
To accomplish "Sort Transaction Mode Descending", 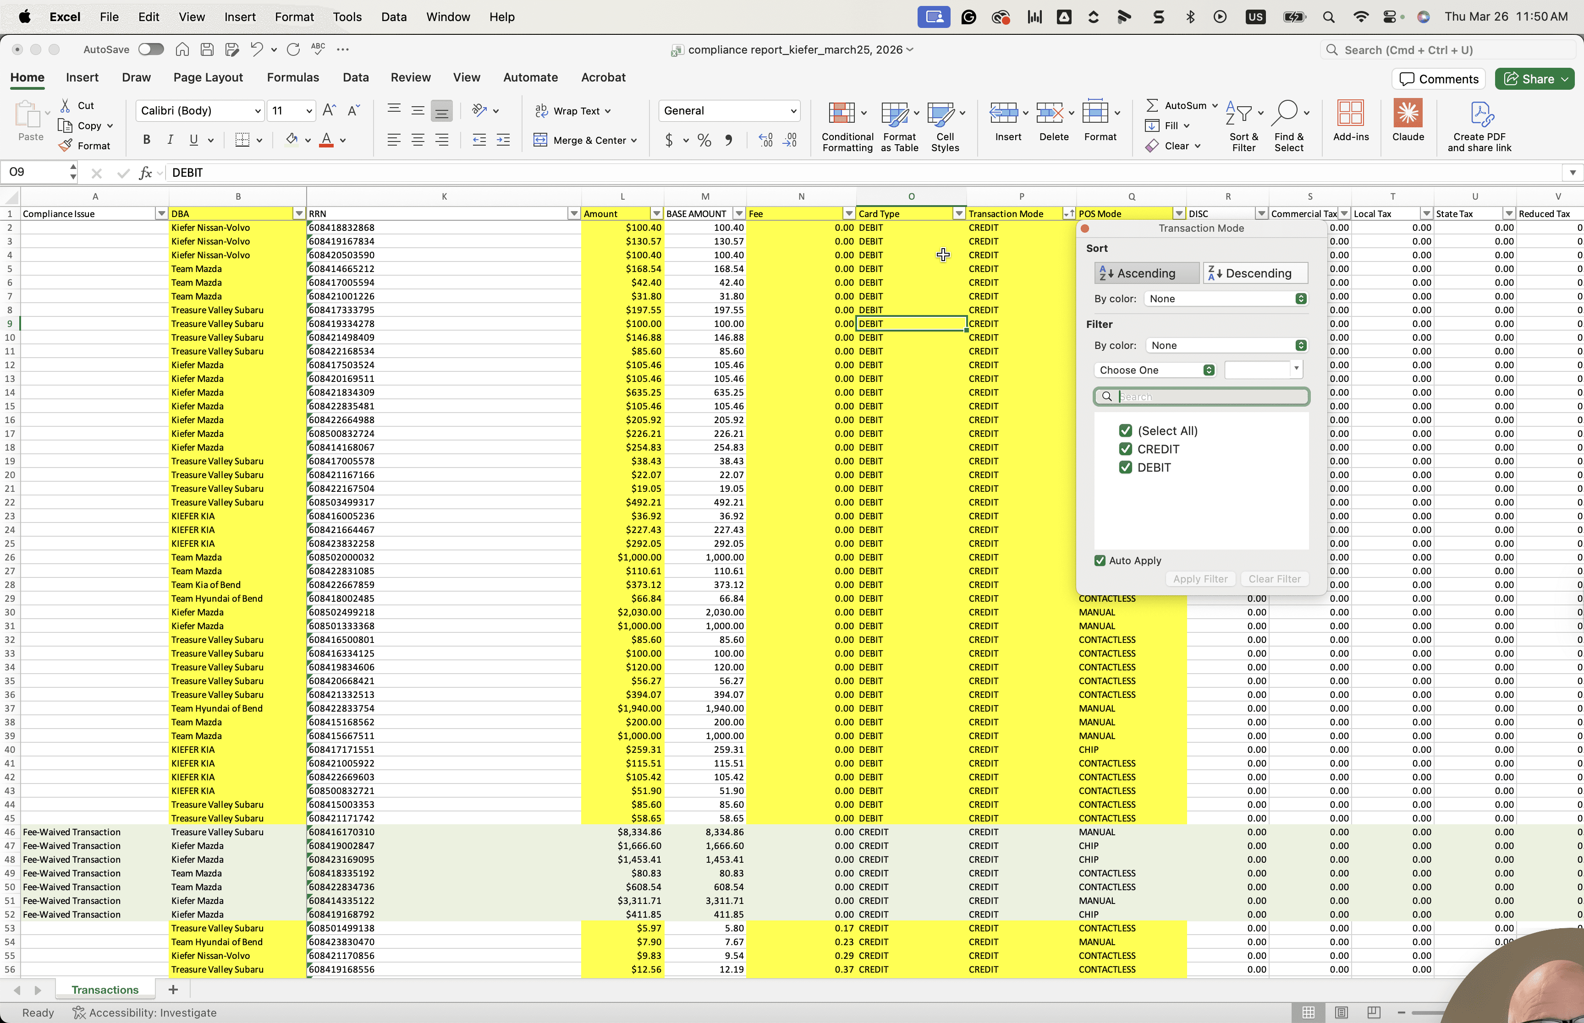I will [x=1256, y=273].
